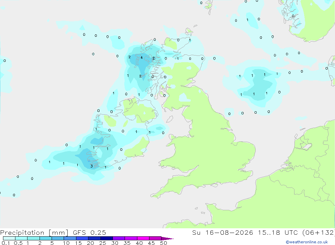Image resolution: width=335 pixels, height=245 pixels.
Task: Click the legend scale label '50'
Action: pyautogui.click(x=163, y=243)
